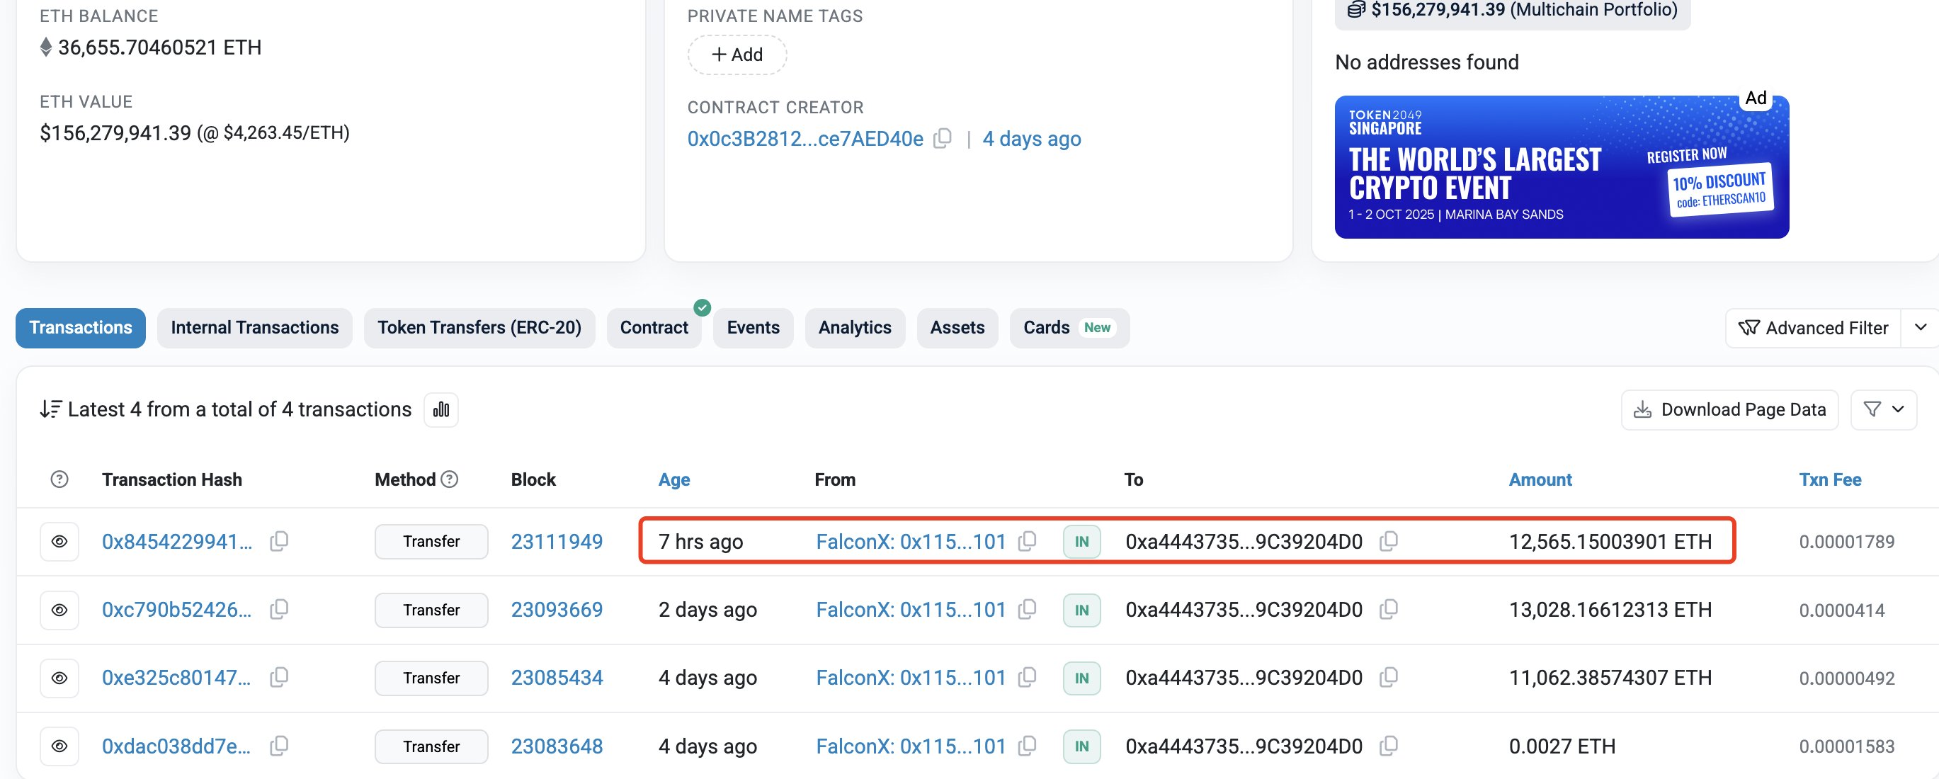Open Token2049 Singapore ad banner
The height and width of the screenshot is (779, 1939).
(1561, 167)
